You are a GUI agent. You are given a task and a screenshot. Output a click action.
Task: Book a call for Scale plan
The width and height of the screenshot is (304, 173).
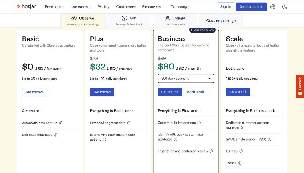(238, 92)
